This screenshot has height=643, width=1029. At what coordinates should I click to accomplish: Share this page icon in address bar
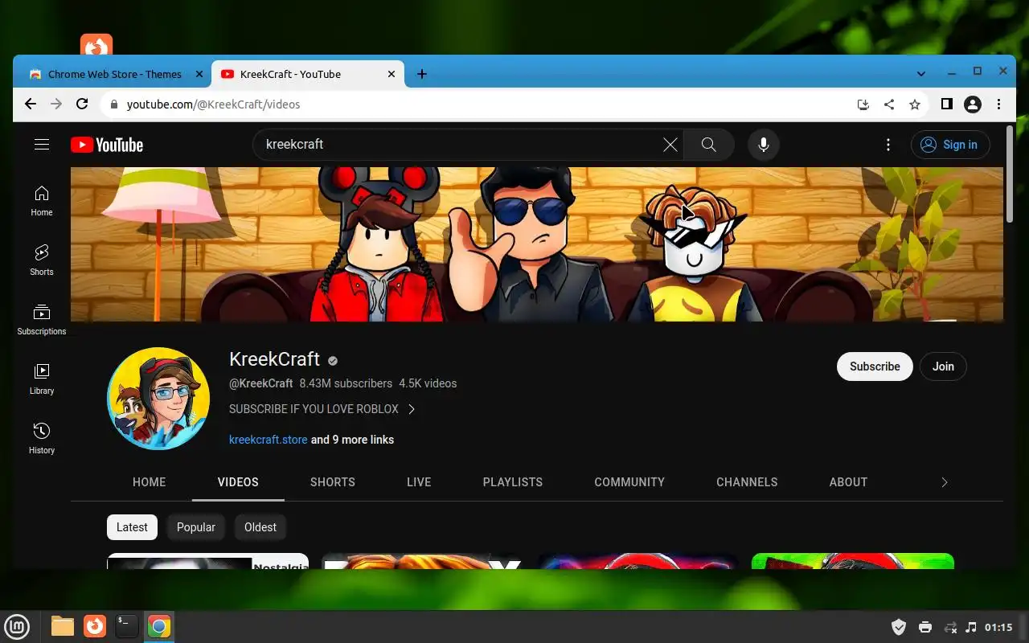click(x=889, y=104)
